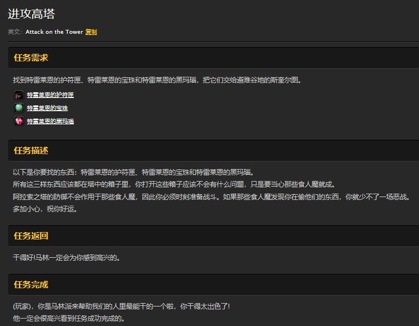Click the pink 特雷莱恩的黑玛瑙 gem icon

19,121
